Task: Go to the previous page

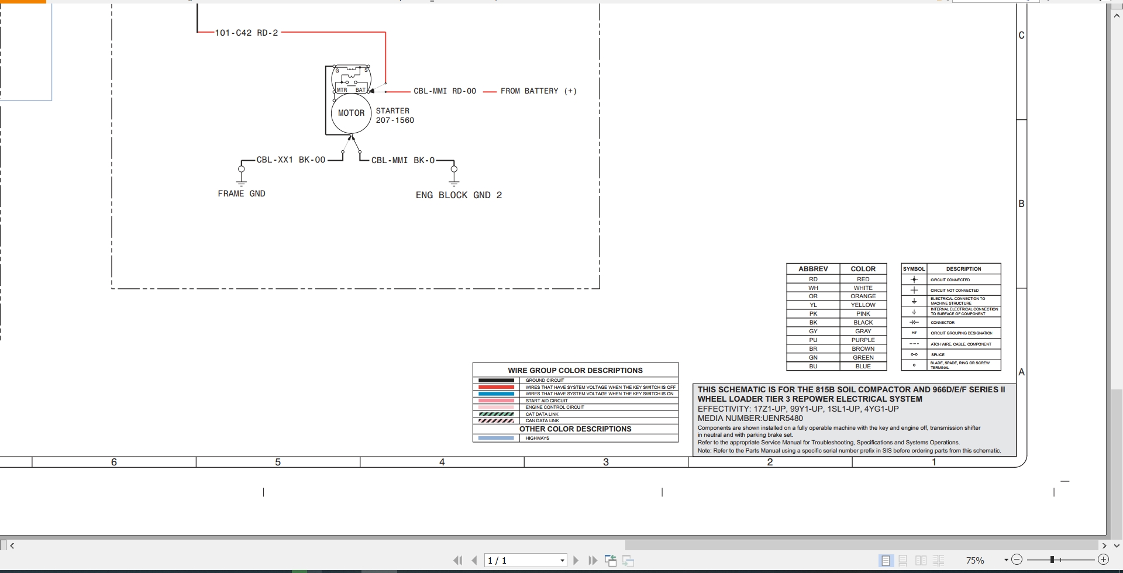Action: 474,560
